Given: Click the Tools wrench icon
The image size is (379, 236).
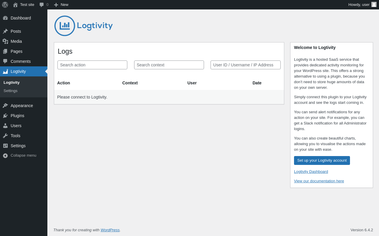Looking at the screenshot, I should [5, 136].
